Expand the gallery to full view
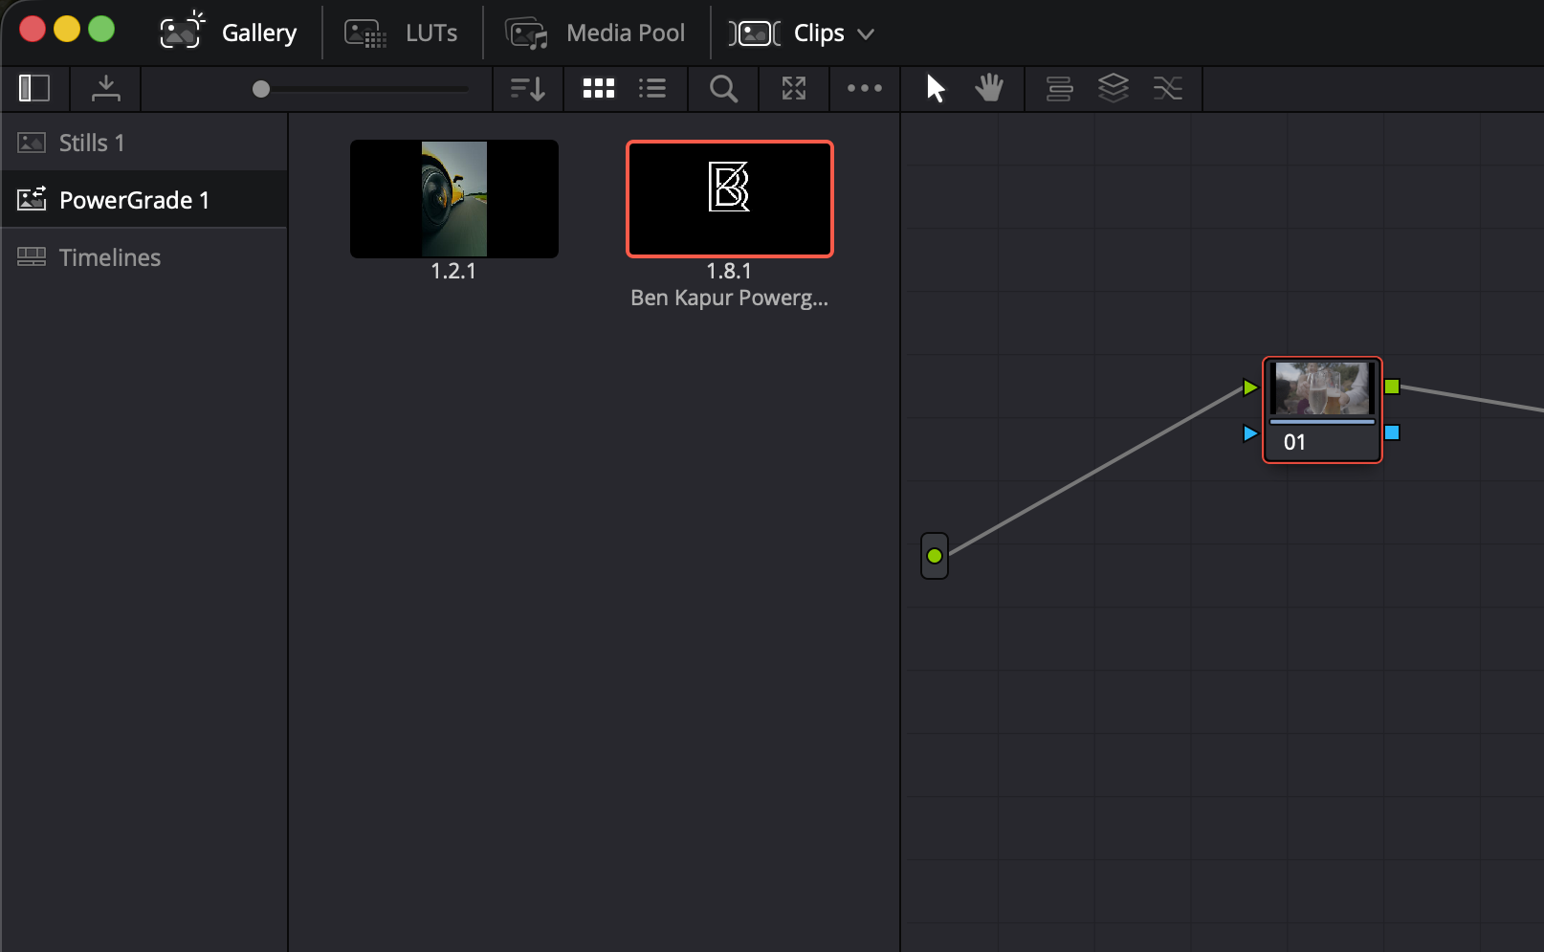 794,88
